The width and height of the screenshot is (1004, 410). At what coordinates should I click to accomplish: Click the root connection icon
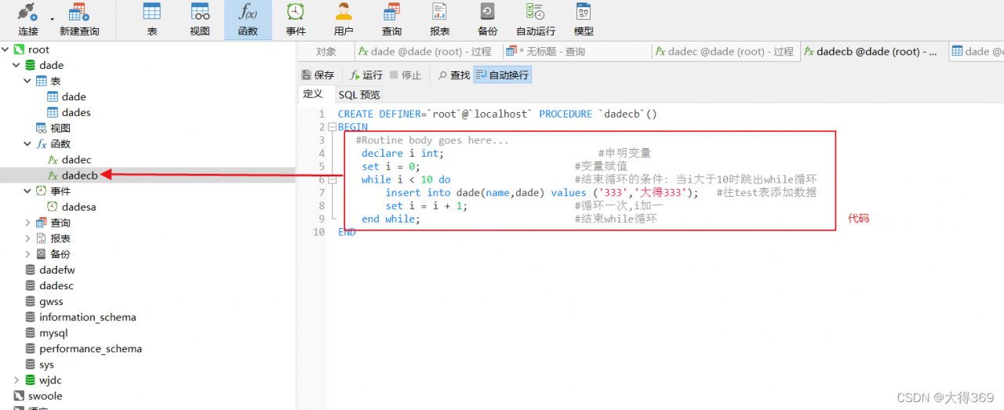pos(19,49)
